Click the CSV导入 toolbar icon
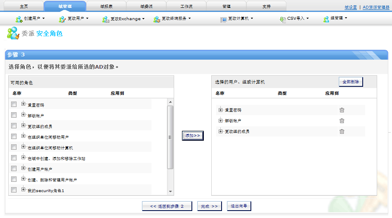The width and height of the screenshot is (392, 218). click(x=283, y=20)
